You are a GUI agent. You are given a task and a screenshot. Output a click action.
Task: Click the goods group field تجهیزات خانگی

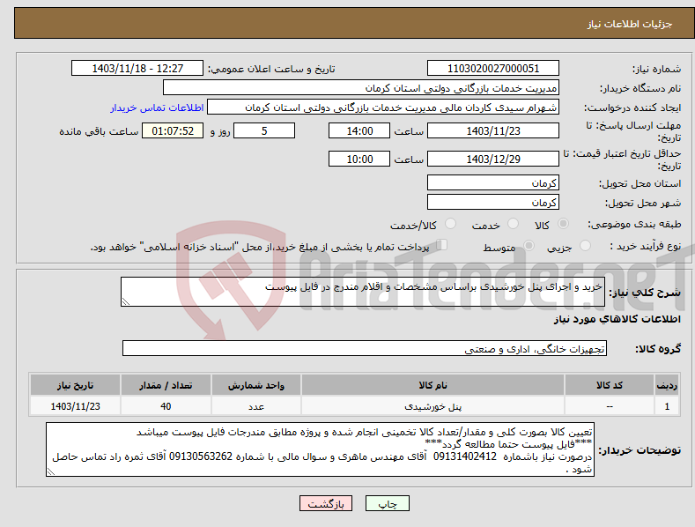pyautogui.click(x=365, y=349)
